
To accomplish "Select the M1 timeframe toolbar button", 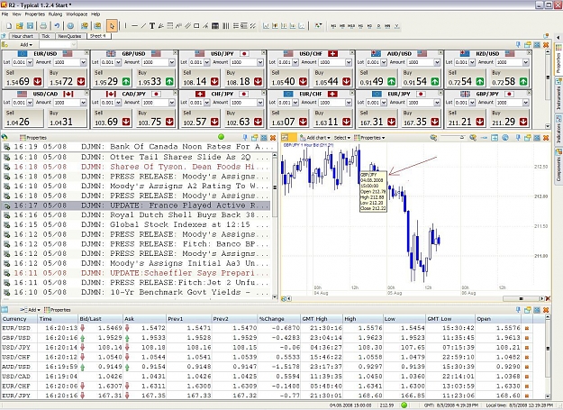I will [333, 26].
